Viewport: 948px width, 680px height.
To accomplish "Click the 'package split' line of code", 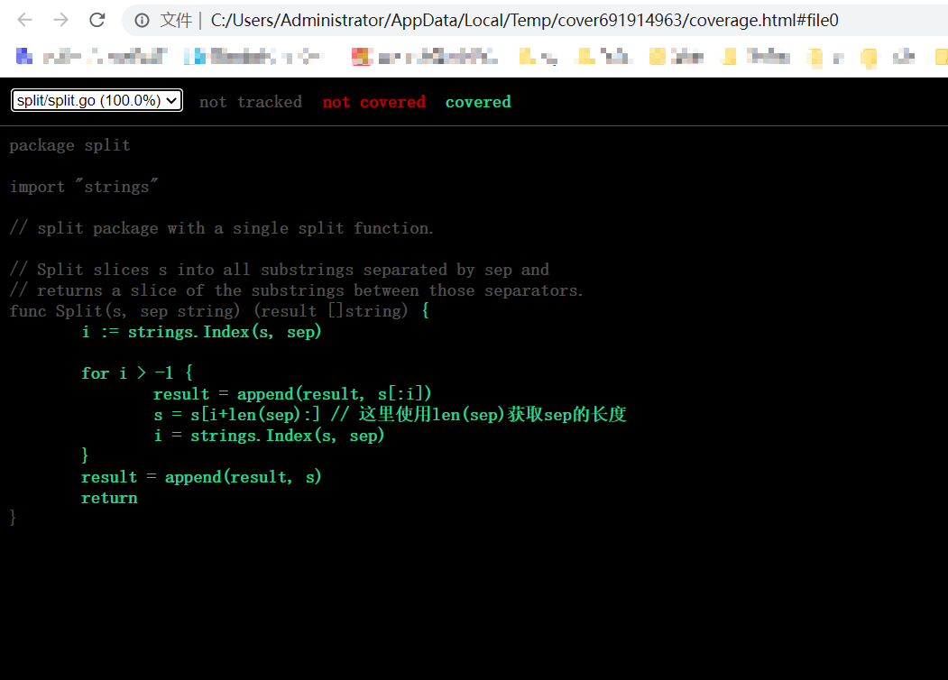I will (69, 144).
